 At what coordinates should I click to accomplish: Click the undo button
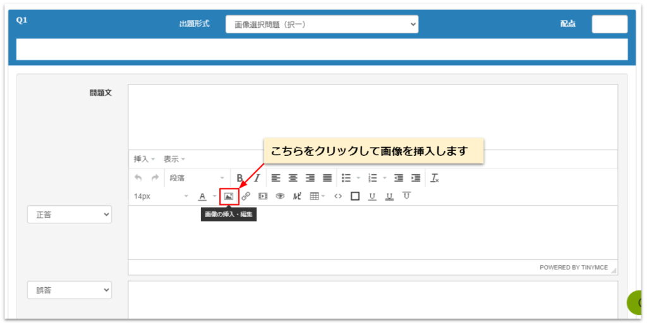(x=138, y=178)
